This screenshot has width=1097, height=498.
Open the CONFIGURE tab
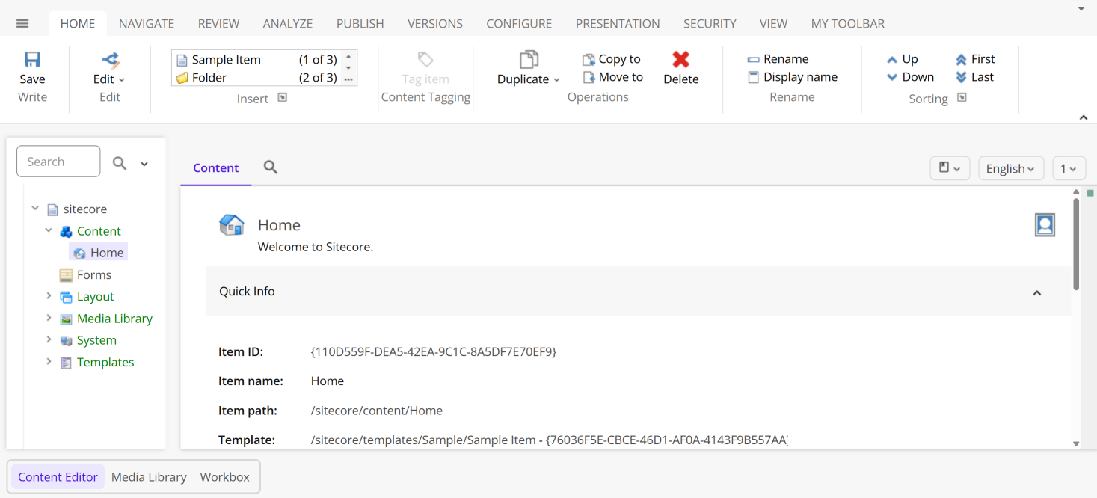[519, 24]
